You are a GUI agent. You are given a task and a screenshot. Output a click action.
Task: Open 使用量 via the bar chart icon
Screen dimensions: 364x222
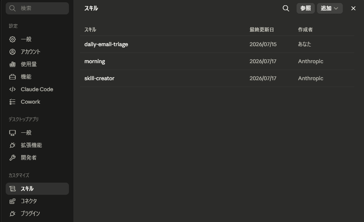click(12, 64)
